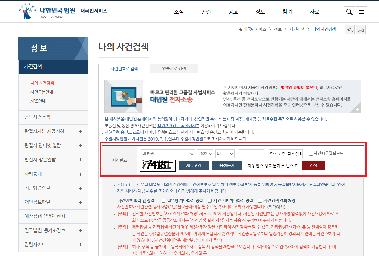Expand 판결서 방문열람 section
The width and height of the screenshot is (379, 256).
(80, 160)
